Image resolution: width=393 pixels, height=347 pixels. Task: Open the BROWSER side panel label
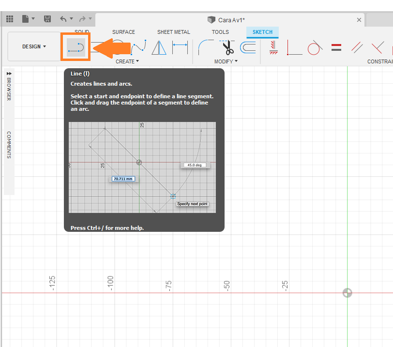tap(9, 89)
